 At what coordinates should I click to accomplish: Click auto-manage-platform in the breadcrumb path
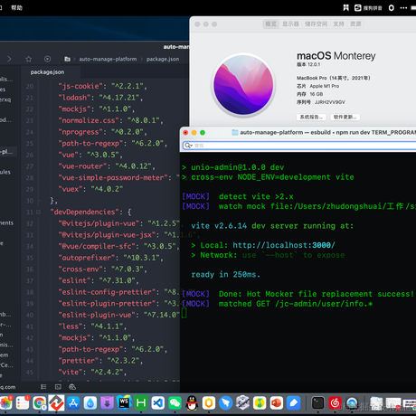coord(108,59)
